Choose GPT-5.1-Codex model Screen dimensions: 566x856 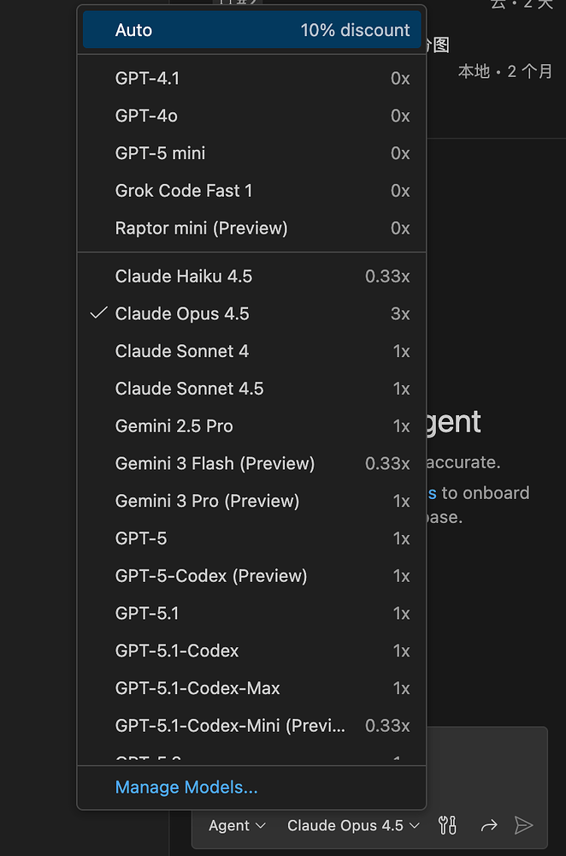click(x=251, y=651)
